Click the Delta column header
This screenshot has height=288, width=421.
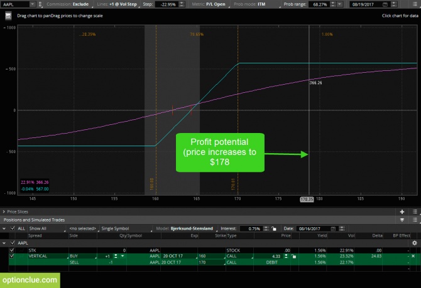click(x=377, y=236)
